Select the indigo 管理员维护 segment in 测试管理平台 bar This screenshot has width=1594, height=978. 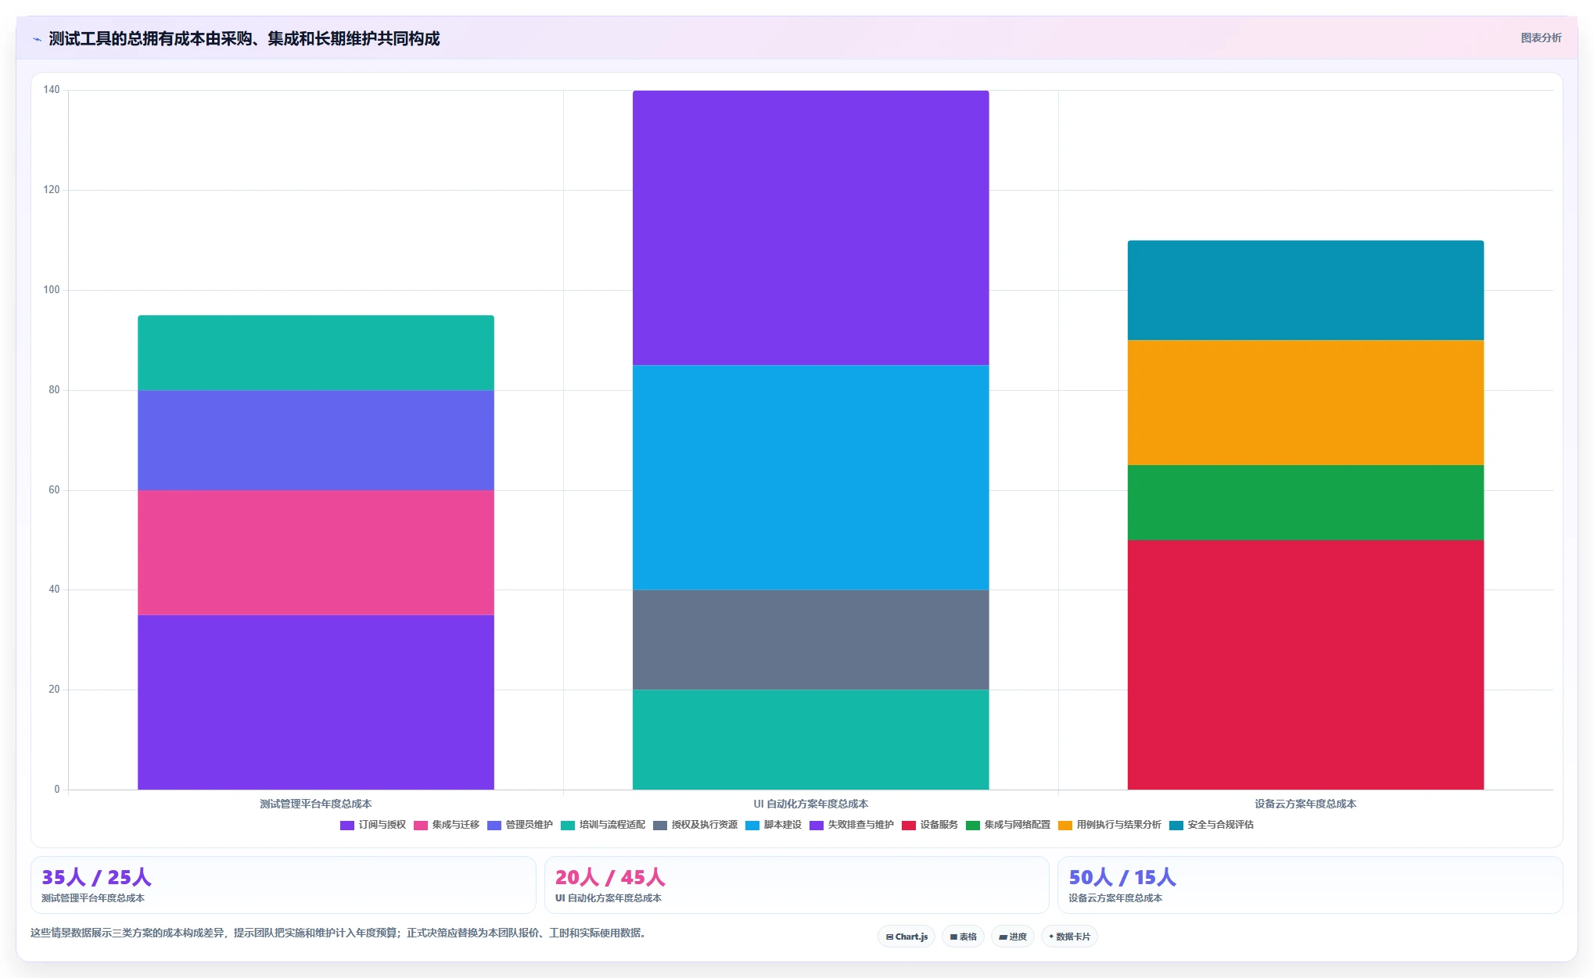(x=316, y=440)
